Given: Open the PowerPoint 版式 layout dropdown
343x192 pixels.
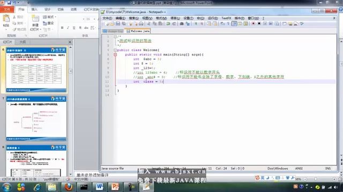Looking at the screenshot, I should pos(49,17).
